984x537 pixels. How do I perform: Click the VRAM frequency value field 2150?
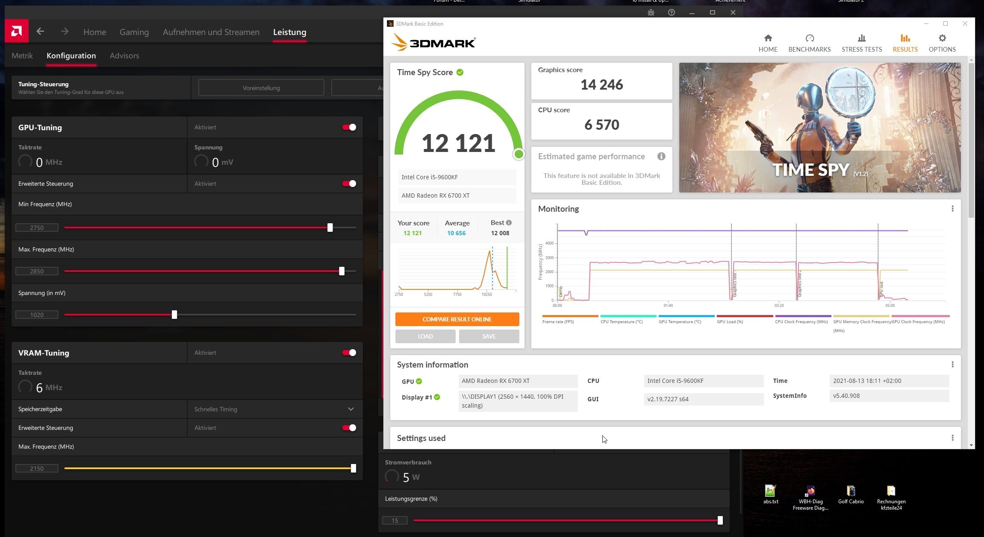(37, 468)
